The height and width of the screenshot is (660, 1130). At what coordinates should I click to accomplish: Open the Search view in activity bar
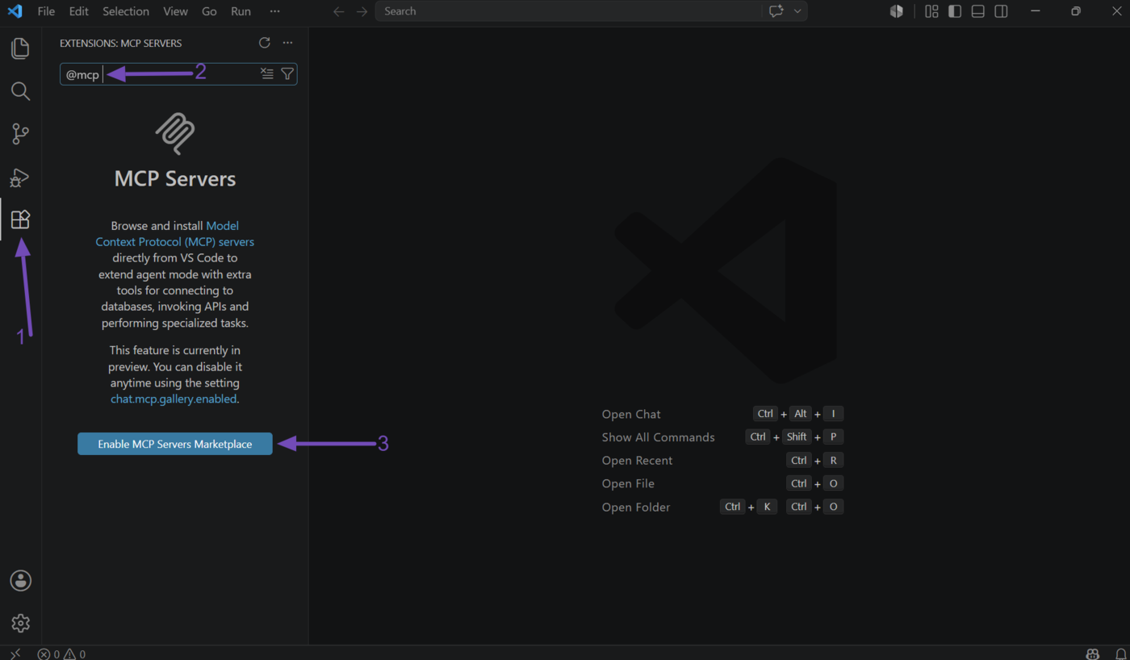tap(20, 91)
